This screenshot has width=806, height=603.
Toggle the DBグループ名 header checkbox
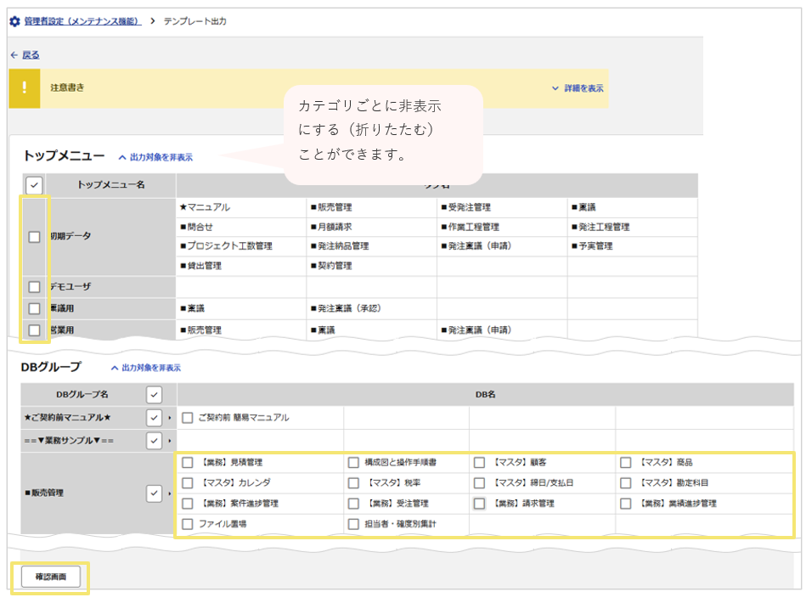(x=155, y=395)
